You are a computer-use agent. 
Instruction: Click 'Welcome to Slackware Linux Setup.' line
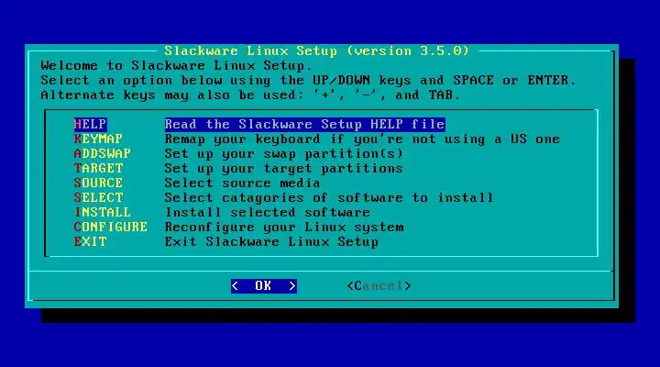point(176,66)
